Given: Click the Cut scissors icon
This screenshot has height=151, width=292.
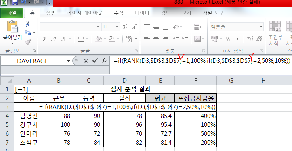Looking at the screenshot, I should pyautogui.click(x=28, y=24).
